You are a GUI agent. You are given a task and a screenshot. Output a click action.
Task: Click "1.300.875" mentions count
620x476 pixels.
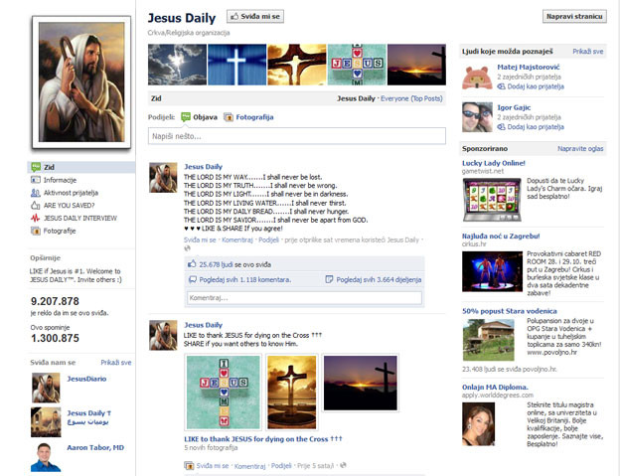(55, 338)
